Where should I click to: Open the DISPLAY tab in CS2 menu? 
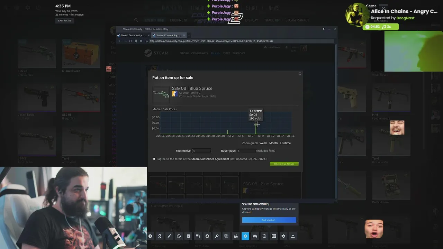(x=252, y=20)
